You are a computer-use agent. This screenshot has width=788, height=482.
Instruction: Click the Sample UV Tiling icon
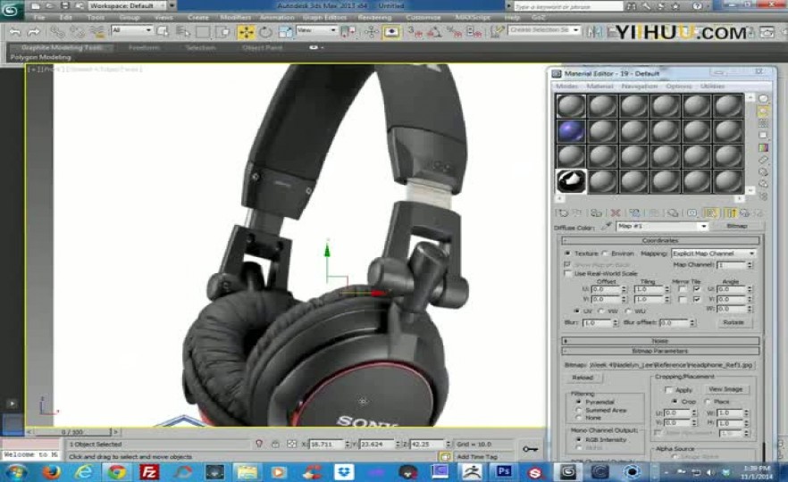[763, 135]
